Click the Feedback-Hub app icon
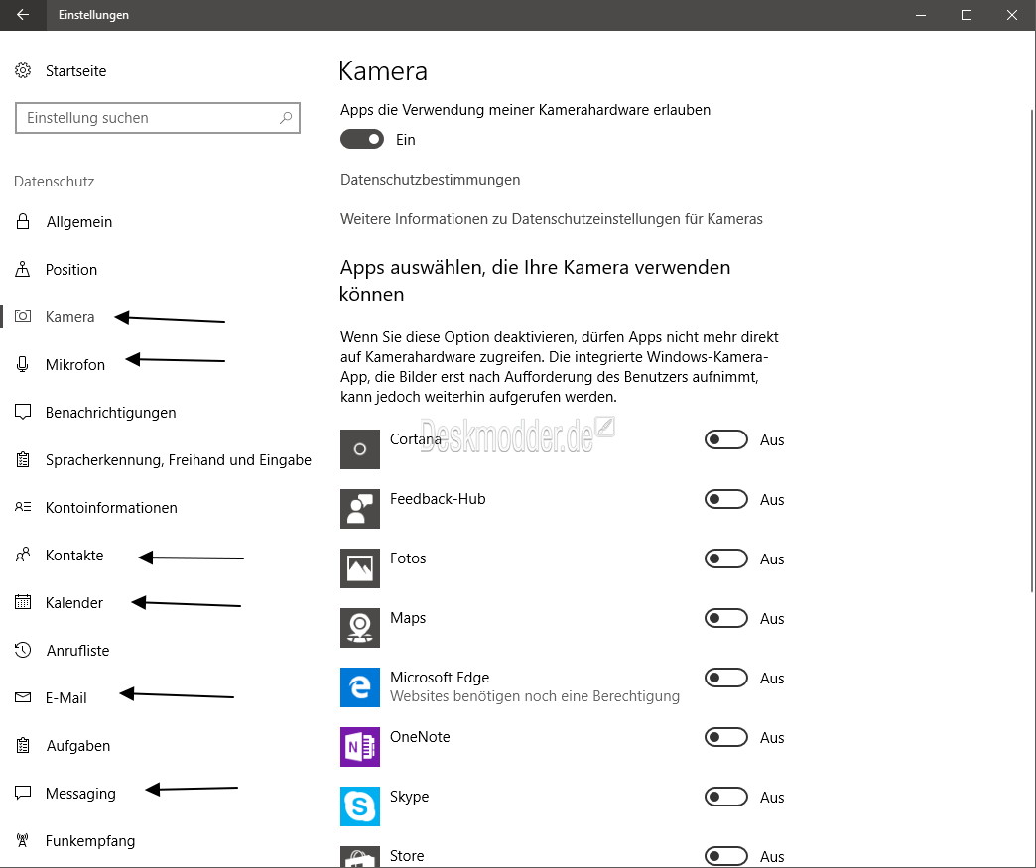 [360, 509]
